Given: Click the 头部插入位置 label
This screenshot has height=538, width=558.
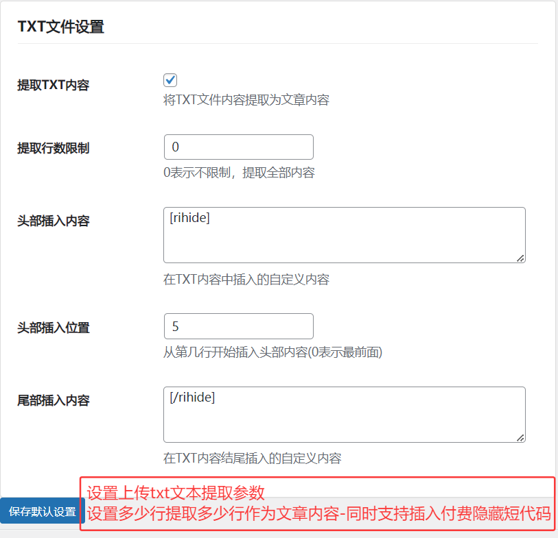Looking at the screenshot, I should [x=53, y=328].
